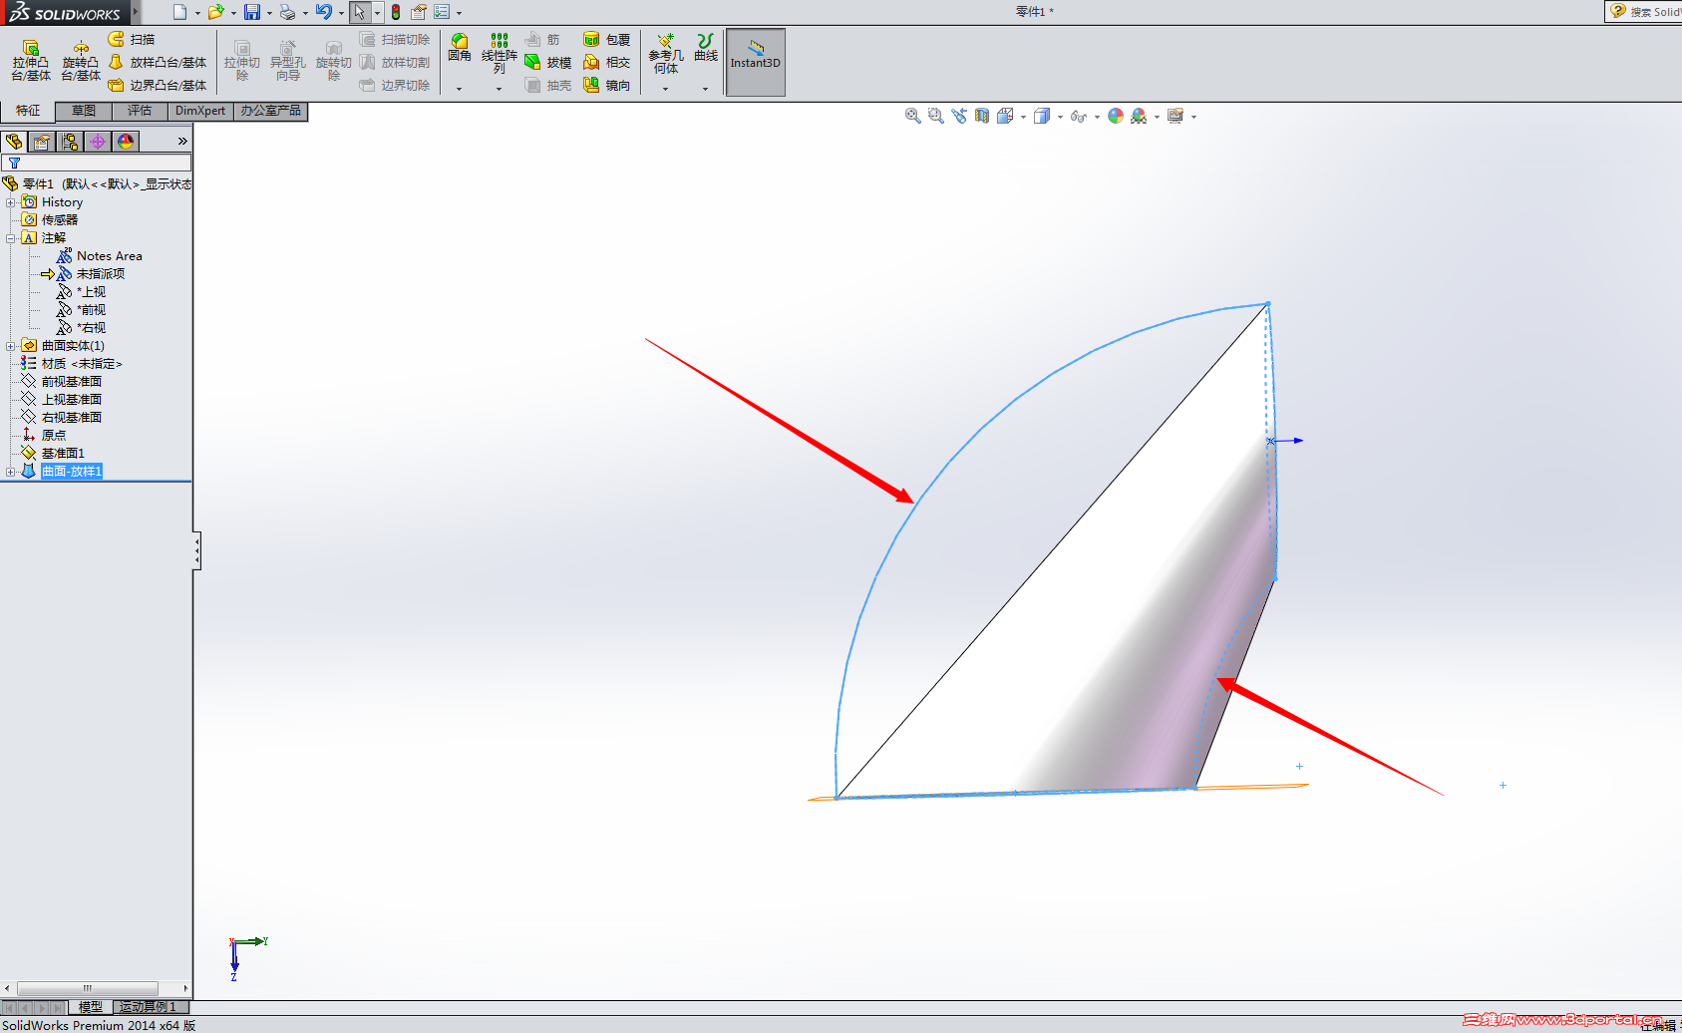The height and width of the screenshot is (1033, 1682).
Task: Open the DimXpertManager panel tab
Action: tap(98, 142)
